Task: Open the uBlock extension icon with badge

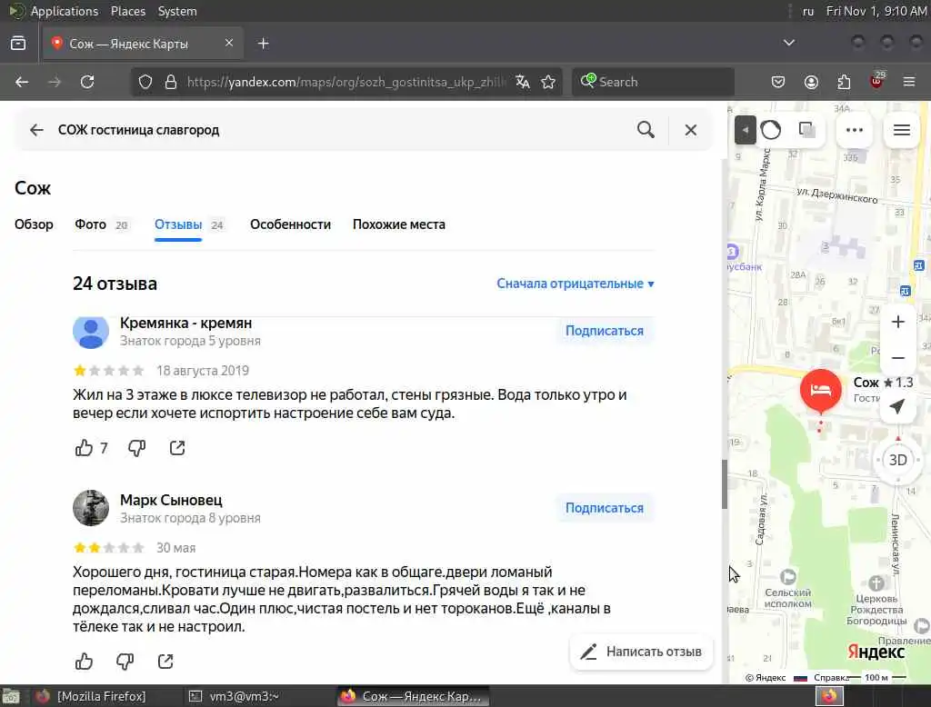Action: coord(877,81)
